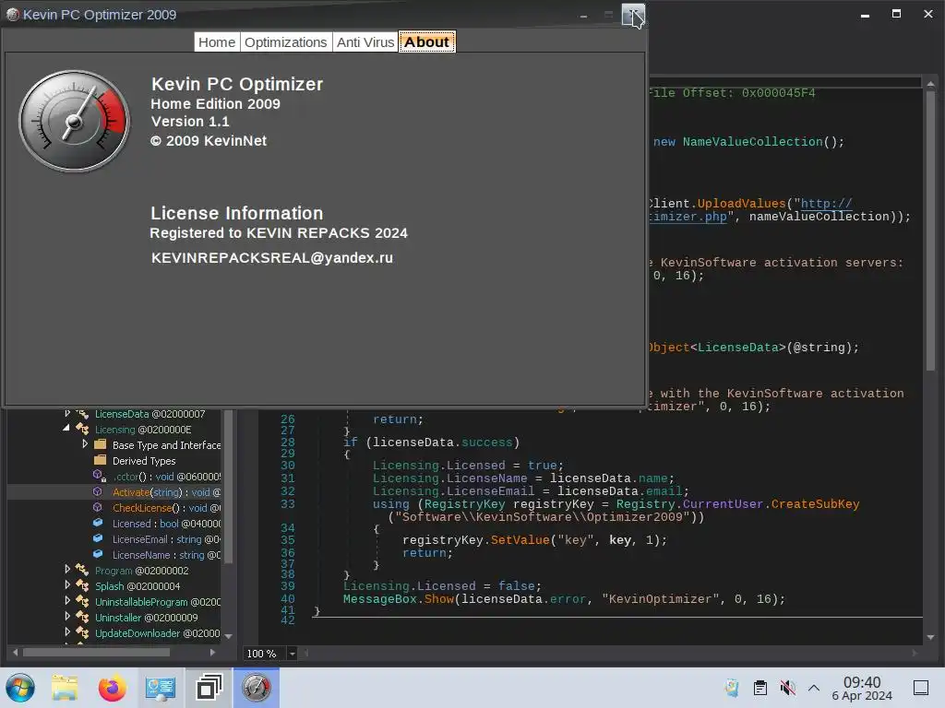The width and height of the screenshot is (945, 708).
Task: Click the .cctor method icon
Action: click(x=100, y=477)
